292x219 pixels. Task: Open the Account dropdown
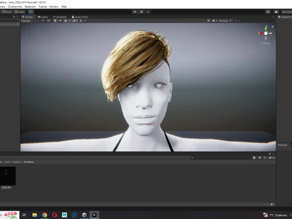287,12
